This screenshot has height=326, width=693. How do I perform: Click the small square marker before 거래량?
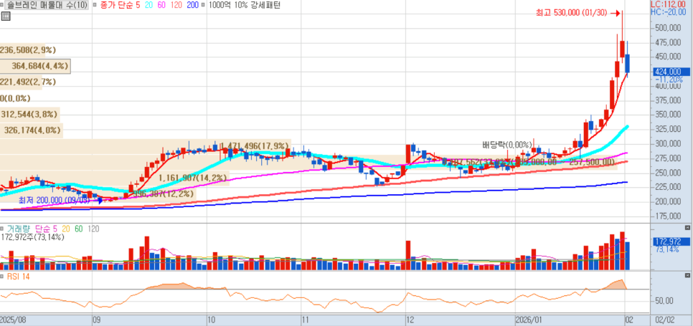click(x=3, y=229)
